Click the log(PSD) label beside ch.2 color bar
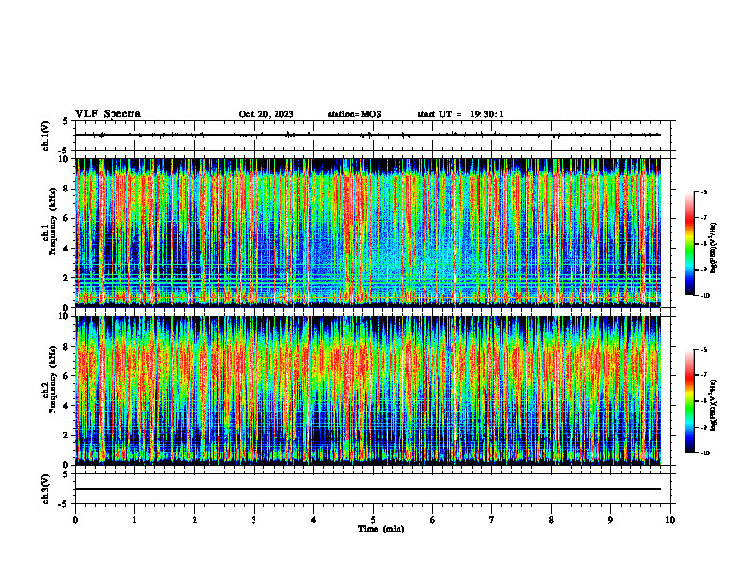The width and height of the screenshot is (755, 583). click(714, 405)
